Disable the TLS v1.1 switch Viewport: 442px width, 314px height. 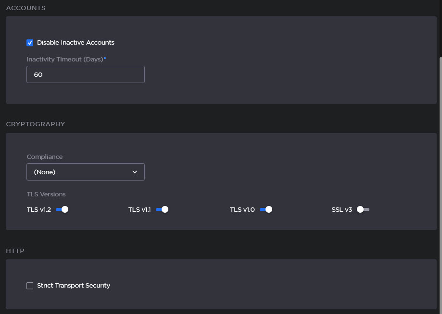point(162,209)
